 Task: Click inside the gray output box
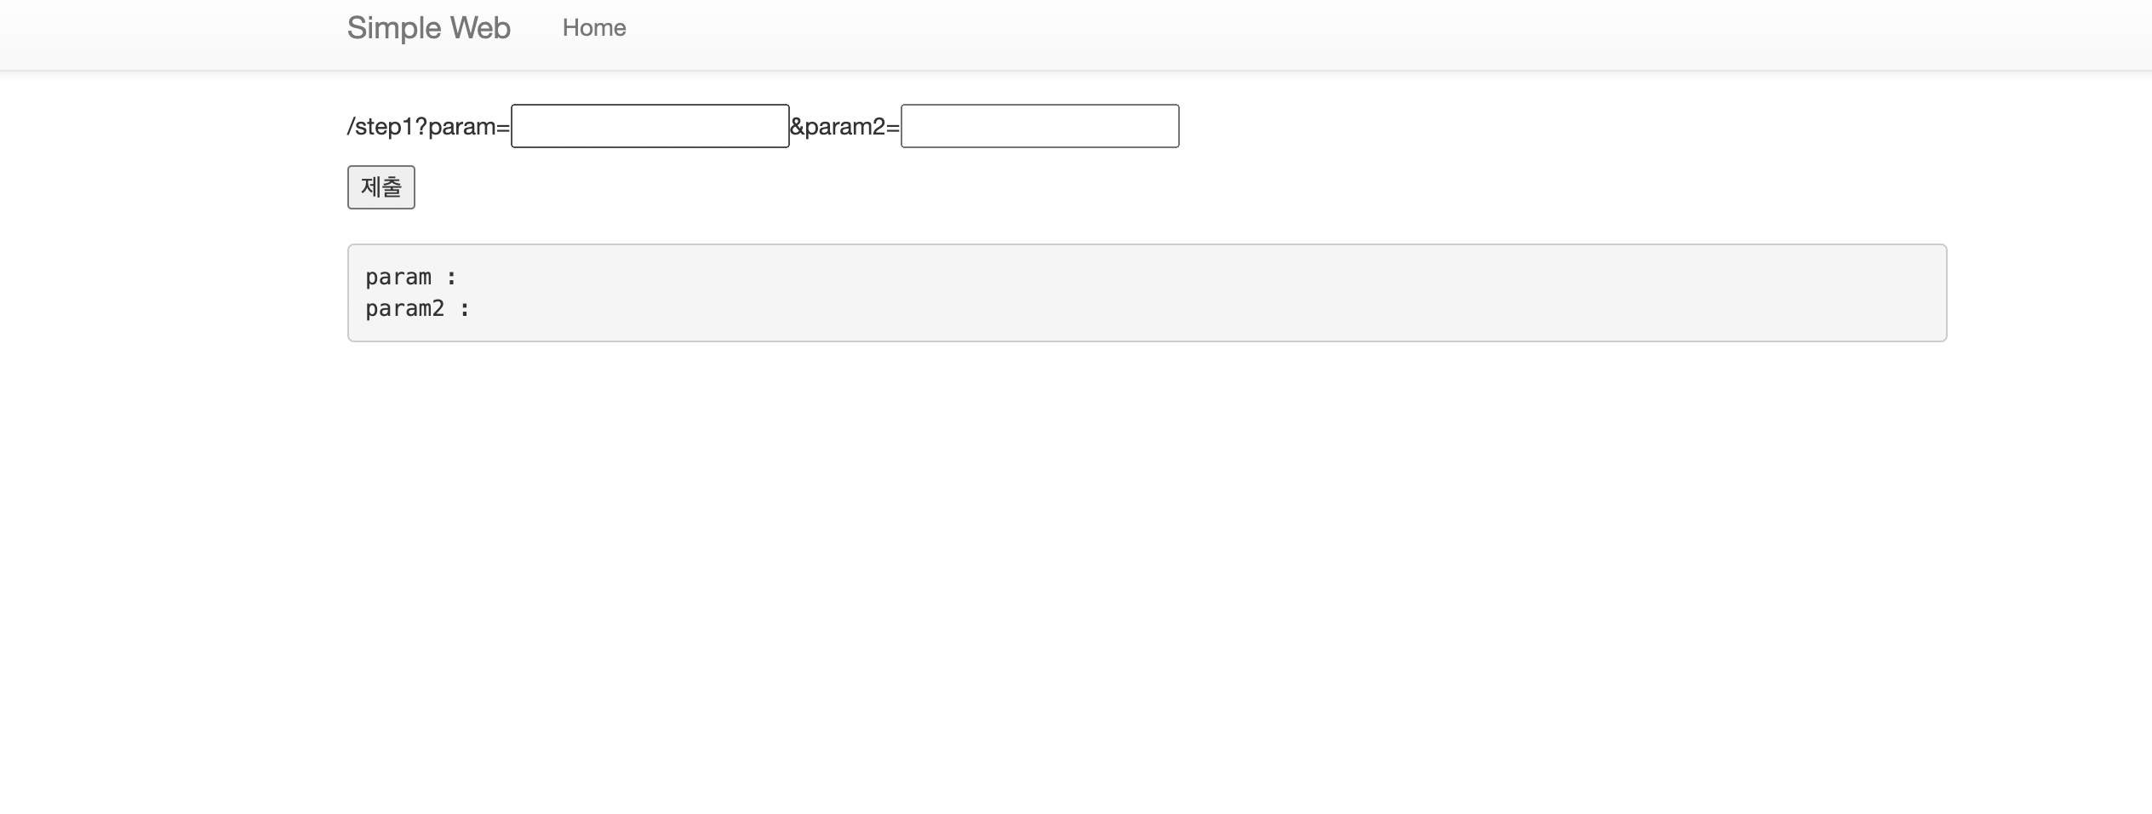pyautogui.click(x=1147, y=293)
